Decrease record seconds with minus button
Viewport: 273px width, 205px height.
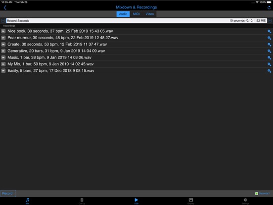(x=3, y=21)
